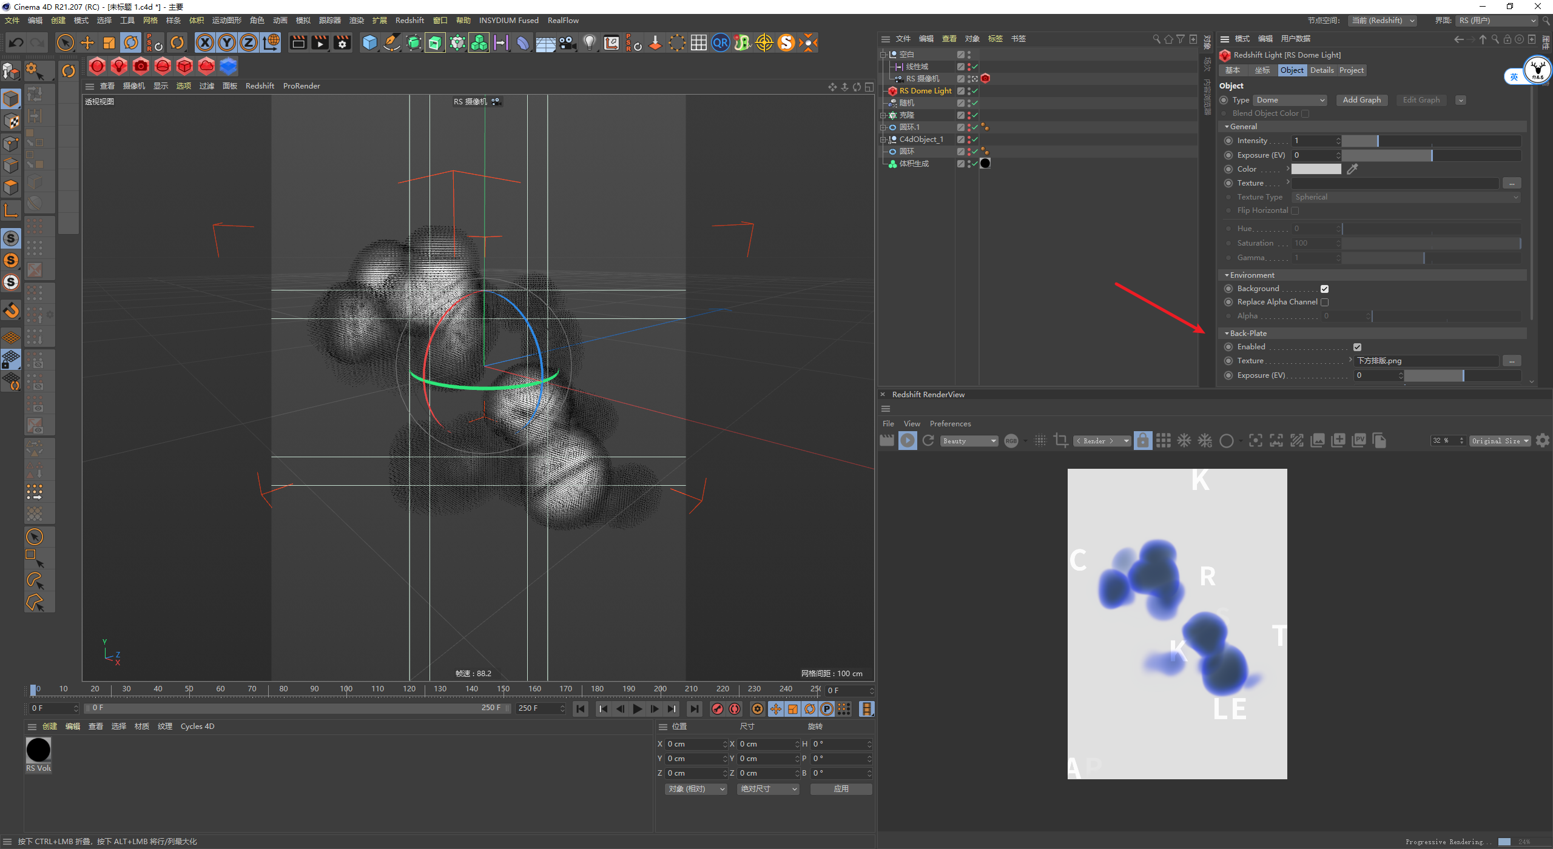The height and width of the screenshot is (849, 1553).
Task: Switch to the Details tab
Action: click(x=1321, y=70)
